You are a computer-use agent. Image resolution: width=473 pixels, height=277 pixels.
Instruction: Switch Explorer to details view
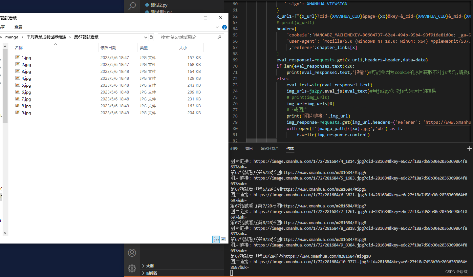(216, 239)
